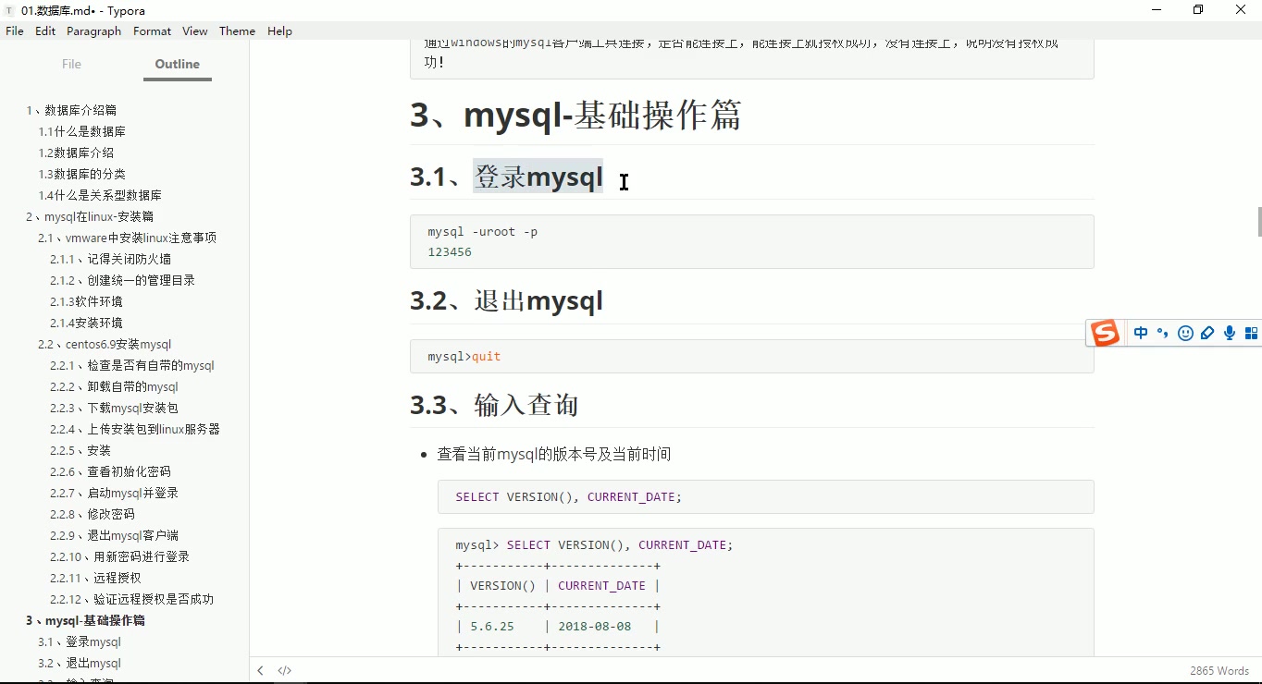The width and height of the screenshot is (1262, 684).
Task: Click code line mysql -uroot -p
Action: [x=482, y=232]
